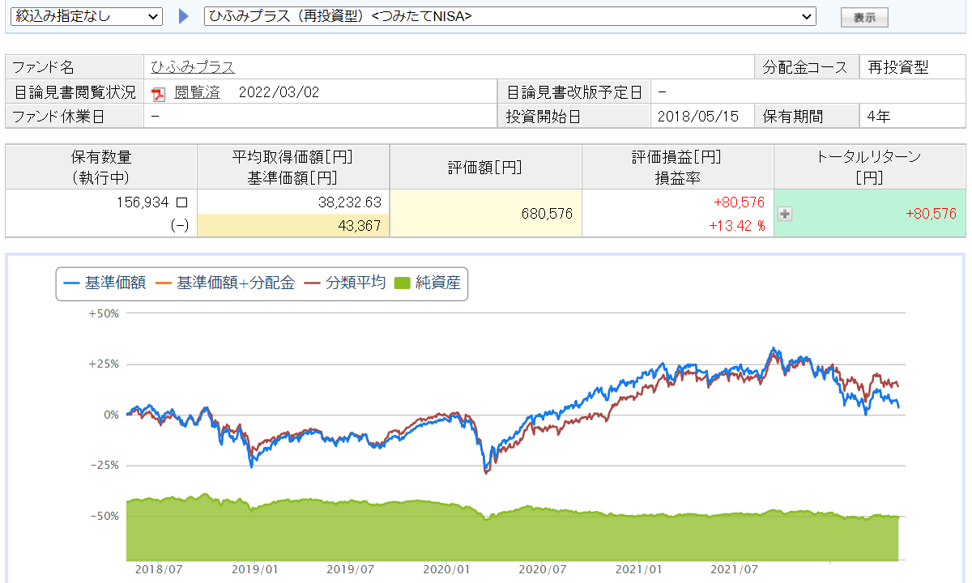
Task: Click the 投資開始日 label cell
Action: coord(574,117)
